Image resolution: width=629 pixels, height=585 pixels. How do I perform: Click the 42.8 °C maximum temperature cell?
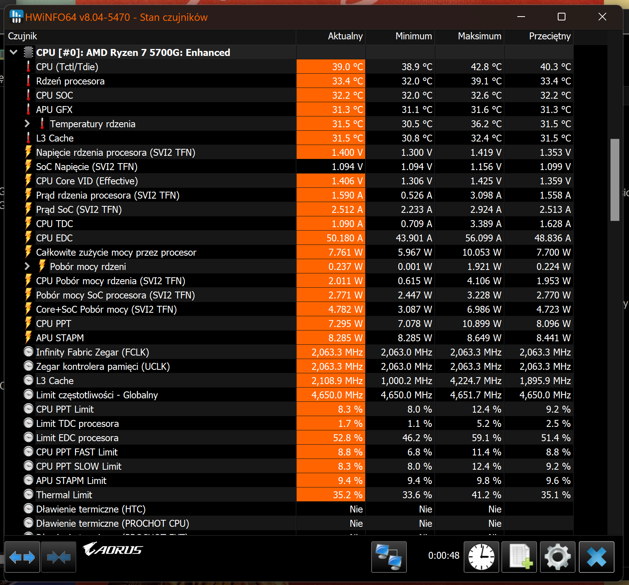[x=470, y=67]
